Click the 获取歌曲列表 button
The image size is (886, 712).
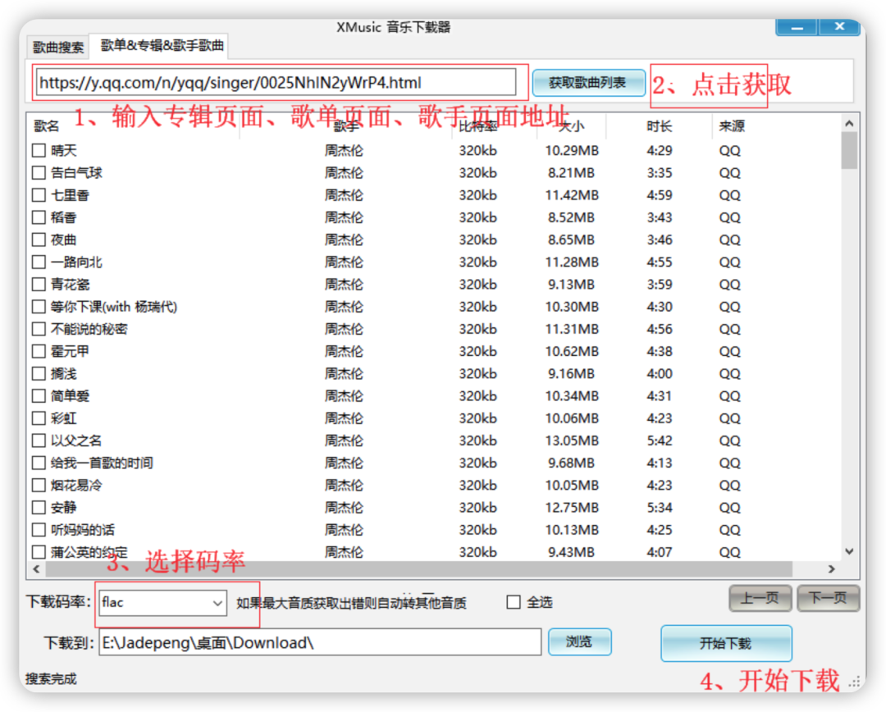click(588, 82)
